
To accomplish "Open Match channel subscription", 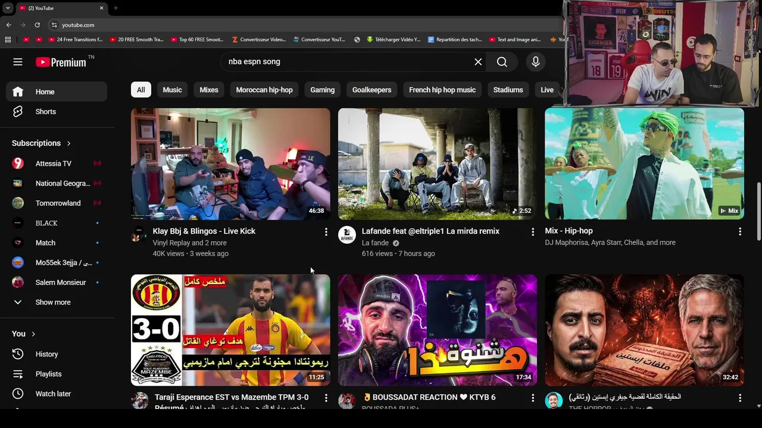I will tap(57, 243).
